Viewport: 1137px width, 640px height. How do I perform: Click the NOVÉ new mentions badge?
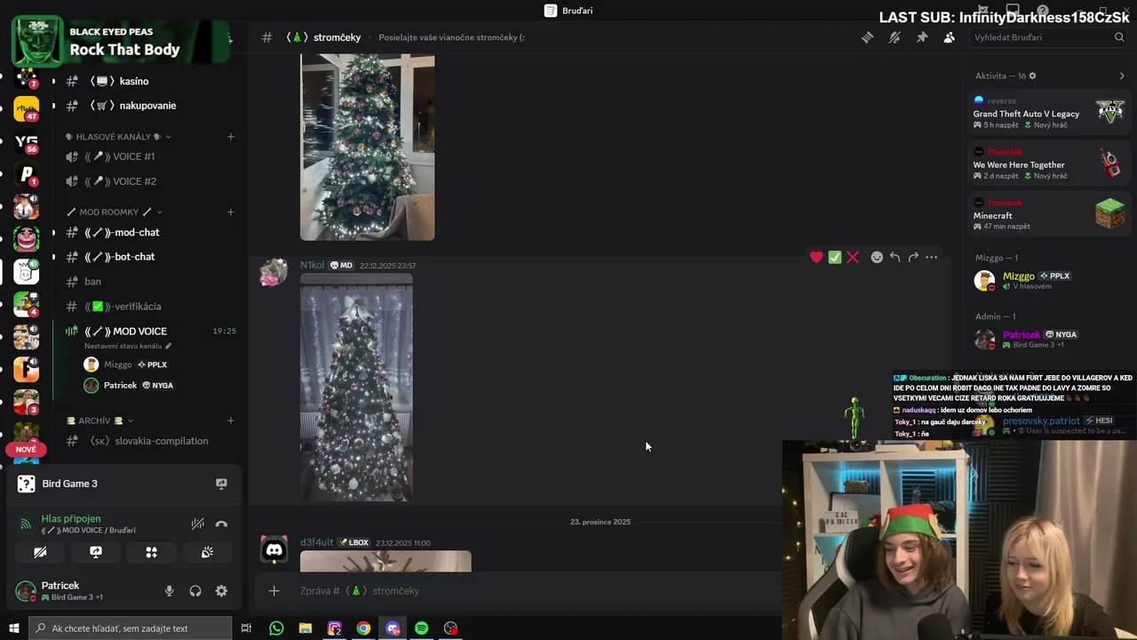[26, 450]
